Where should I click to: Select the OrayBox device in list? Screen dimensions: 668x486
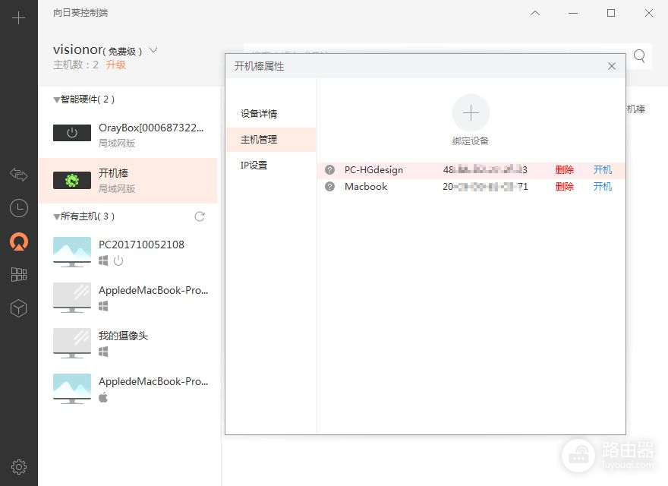[128, 134]
